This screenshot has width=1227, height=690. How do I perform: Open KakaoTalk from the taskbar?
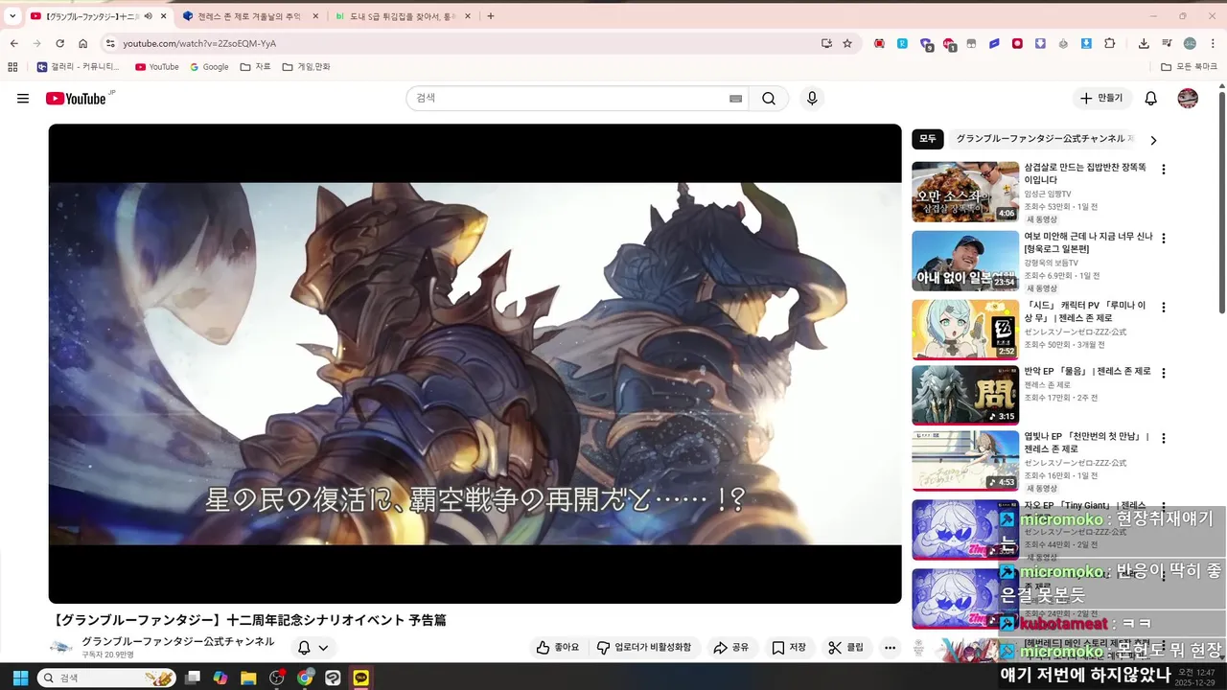coord(360,678)
